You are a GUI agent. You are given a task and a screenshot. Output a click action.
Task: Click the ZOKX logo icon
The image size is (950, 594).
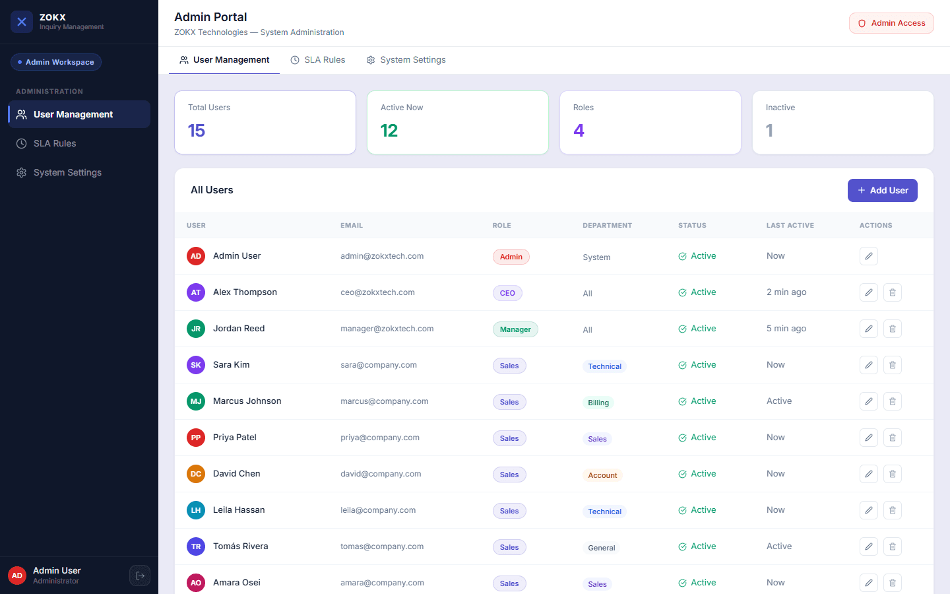point(22,22)
